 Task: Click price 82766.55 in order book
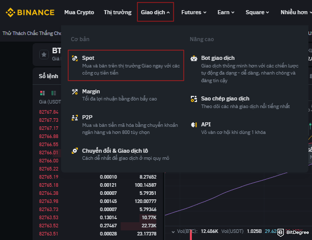pyautogui.click(x=49, y=145)
